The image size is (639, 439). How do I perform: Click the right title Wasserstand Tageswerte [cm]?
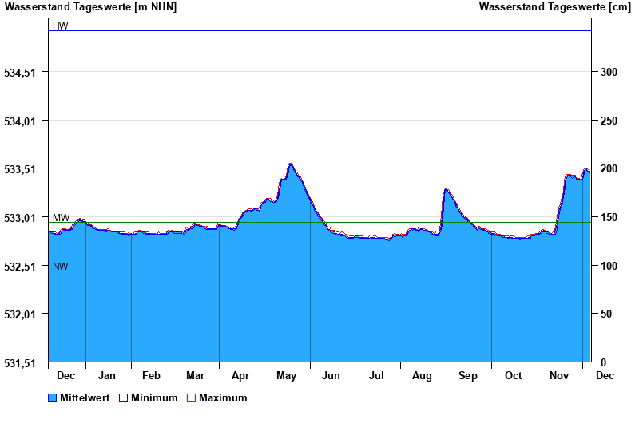554,7
